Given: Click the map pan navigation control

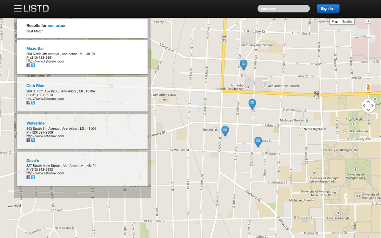Looking at the screenshot, I should tap(368, 106).
